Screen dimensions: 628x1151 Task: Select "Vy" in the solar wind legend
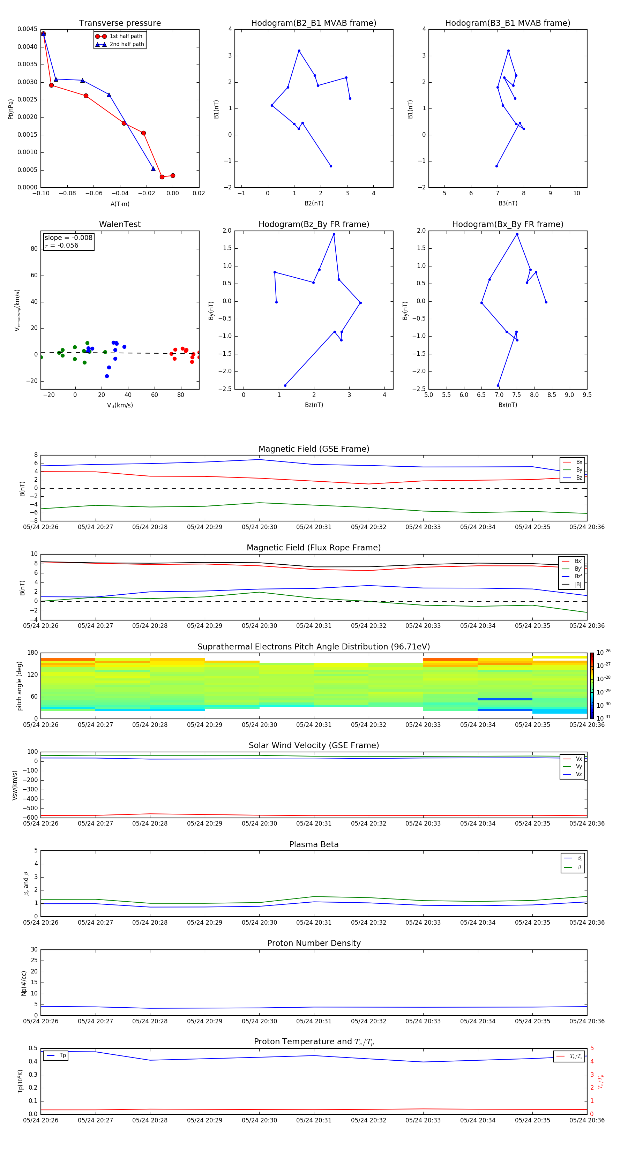coord(573,767)
